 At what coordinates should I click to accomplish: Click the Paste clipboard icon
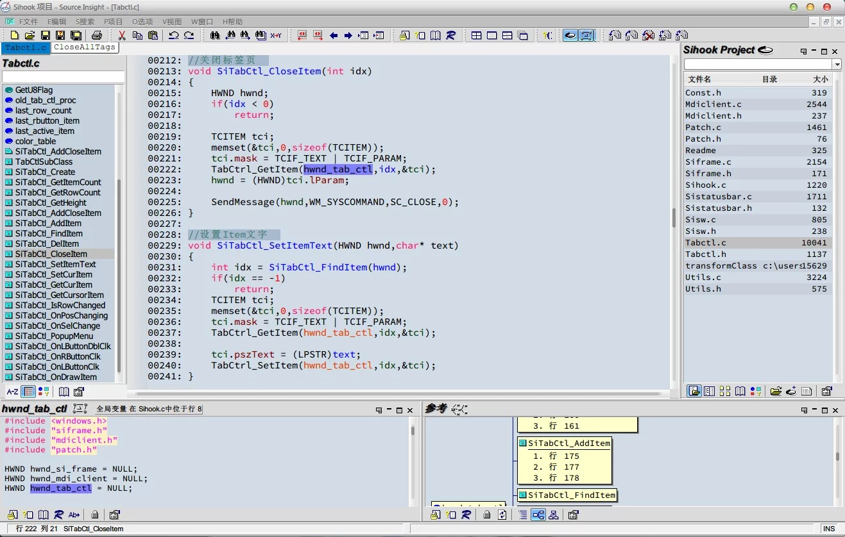click(153, 36)
